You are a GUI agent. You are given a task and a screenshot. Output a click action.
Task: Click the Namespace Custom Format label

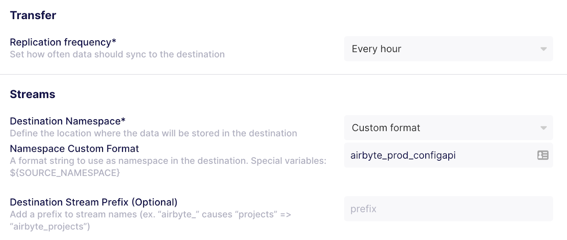pyautogui.click(x=74, y=149)
